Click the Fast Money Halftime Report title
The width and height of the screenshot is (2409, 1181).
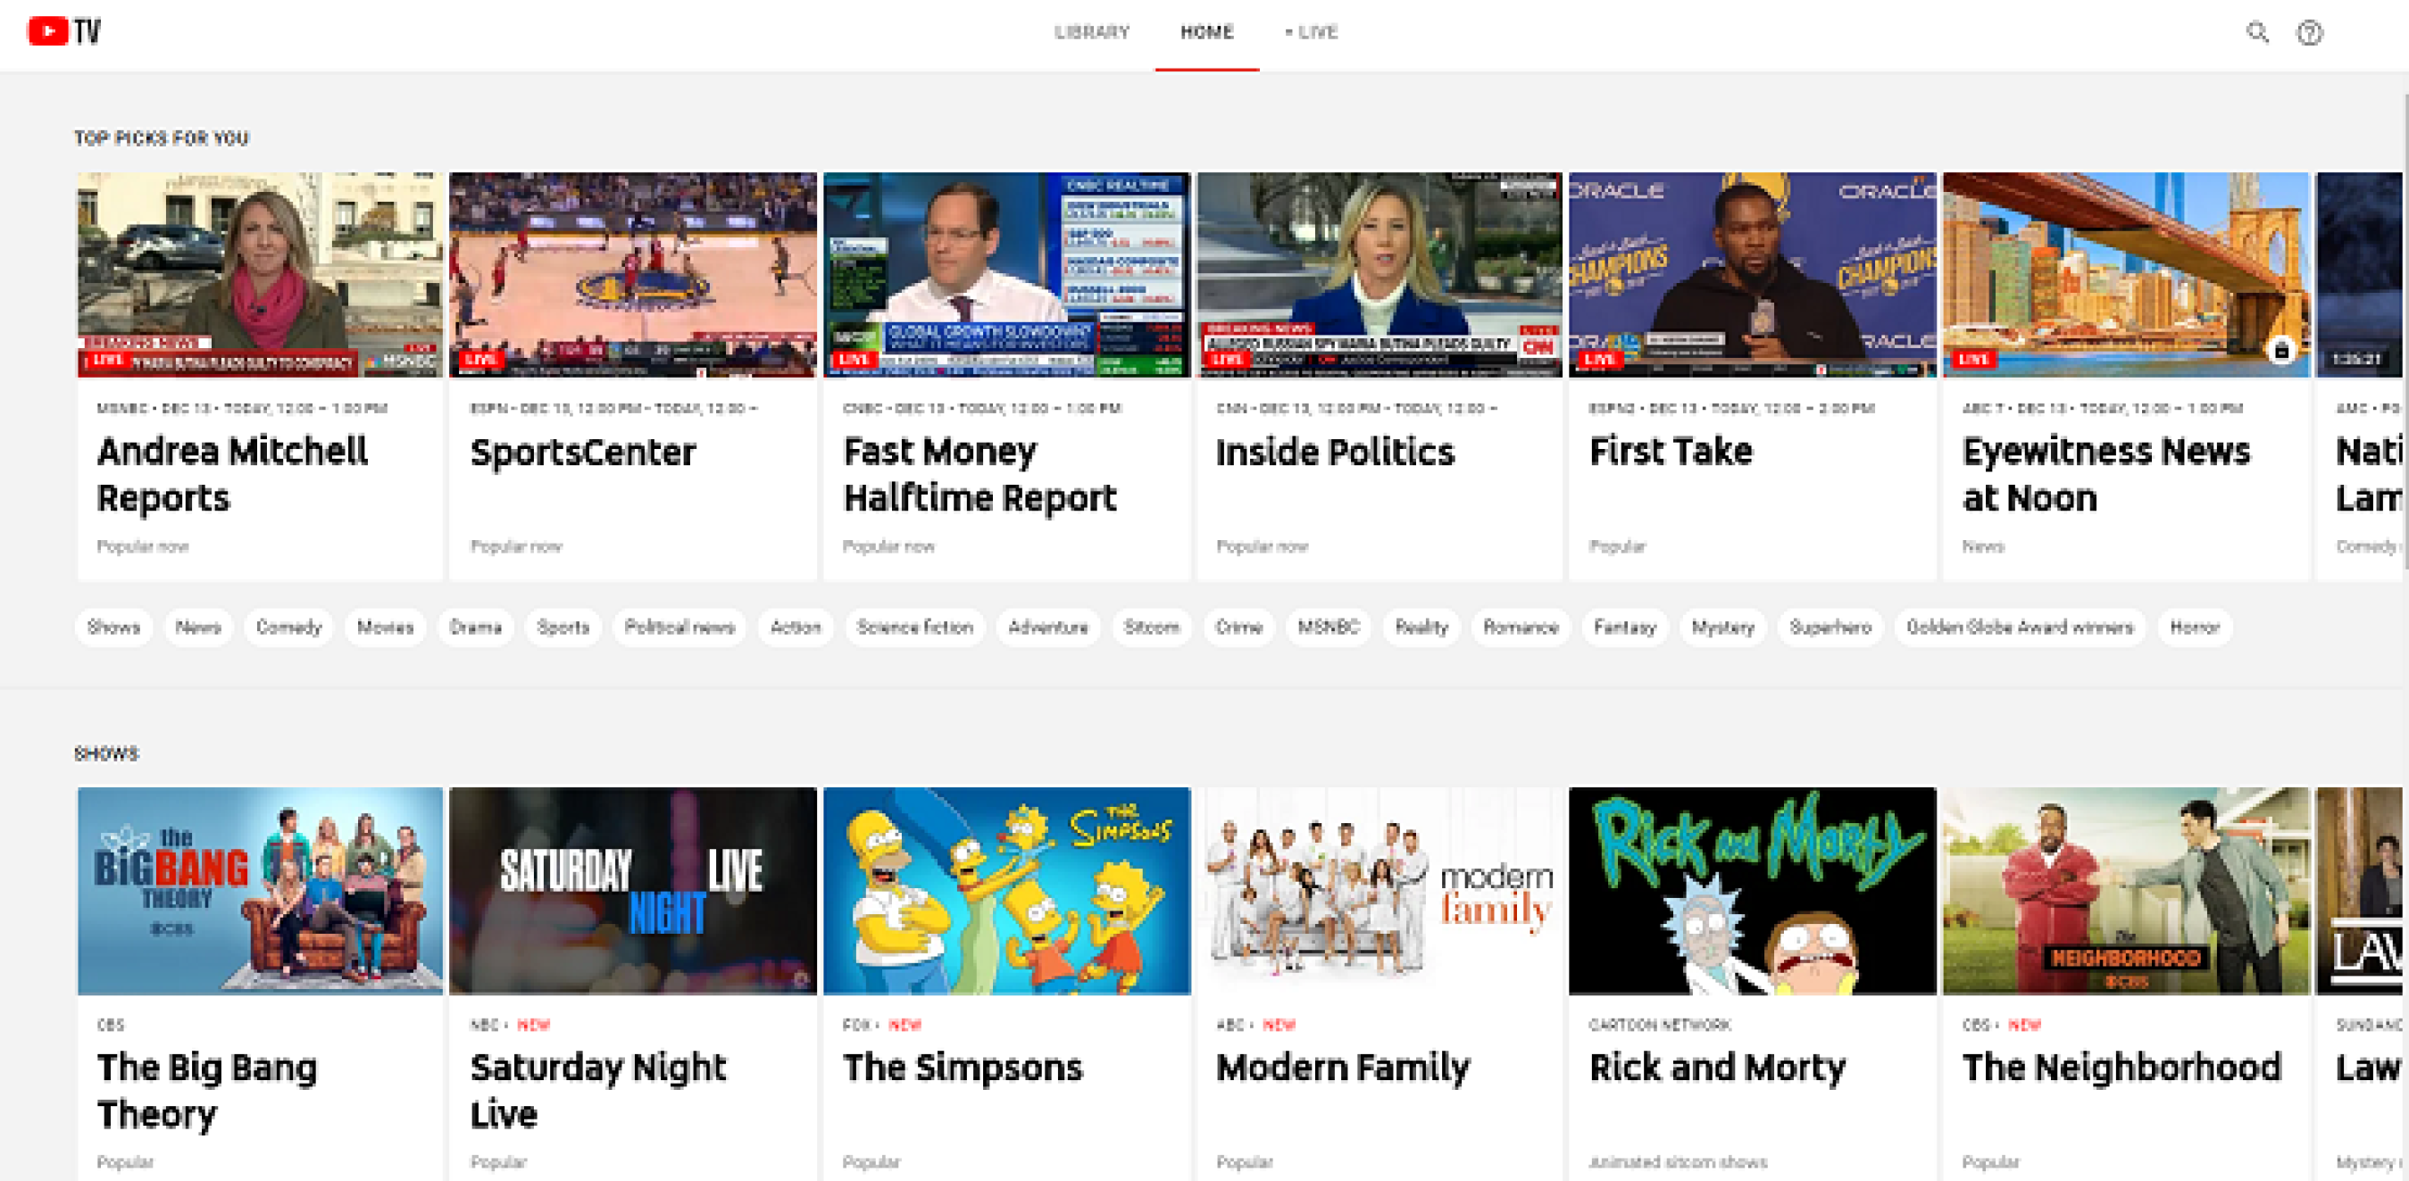point(980,475)
